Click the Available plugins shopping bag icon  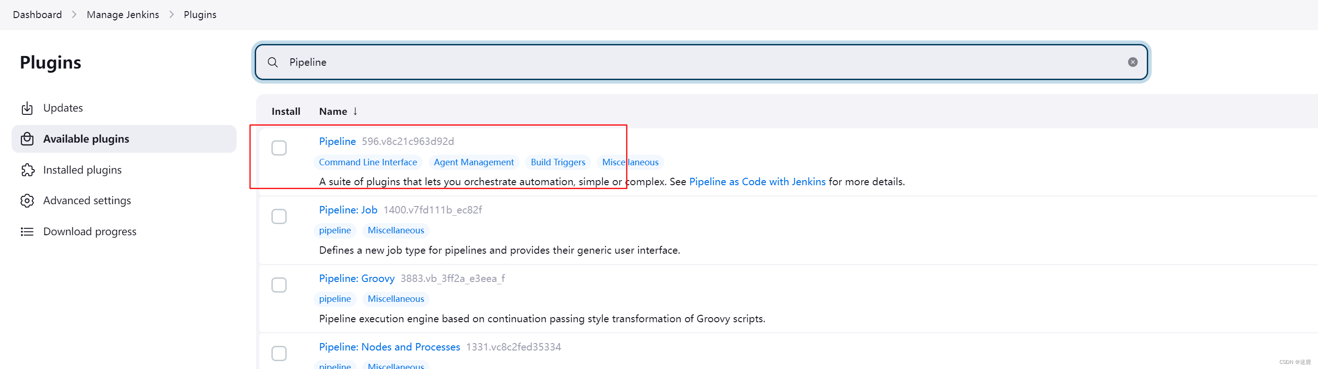pos(27,139)
